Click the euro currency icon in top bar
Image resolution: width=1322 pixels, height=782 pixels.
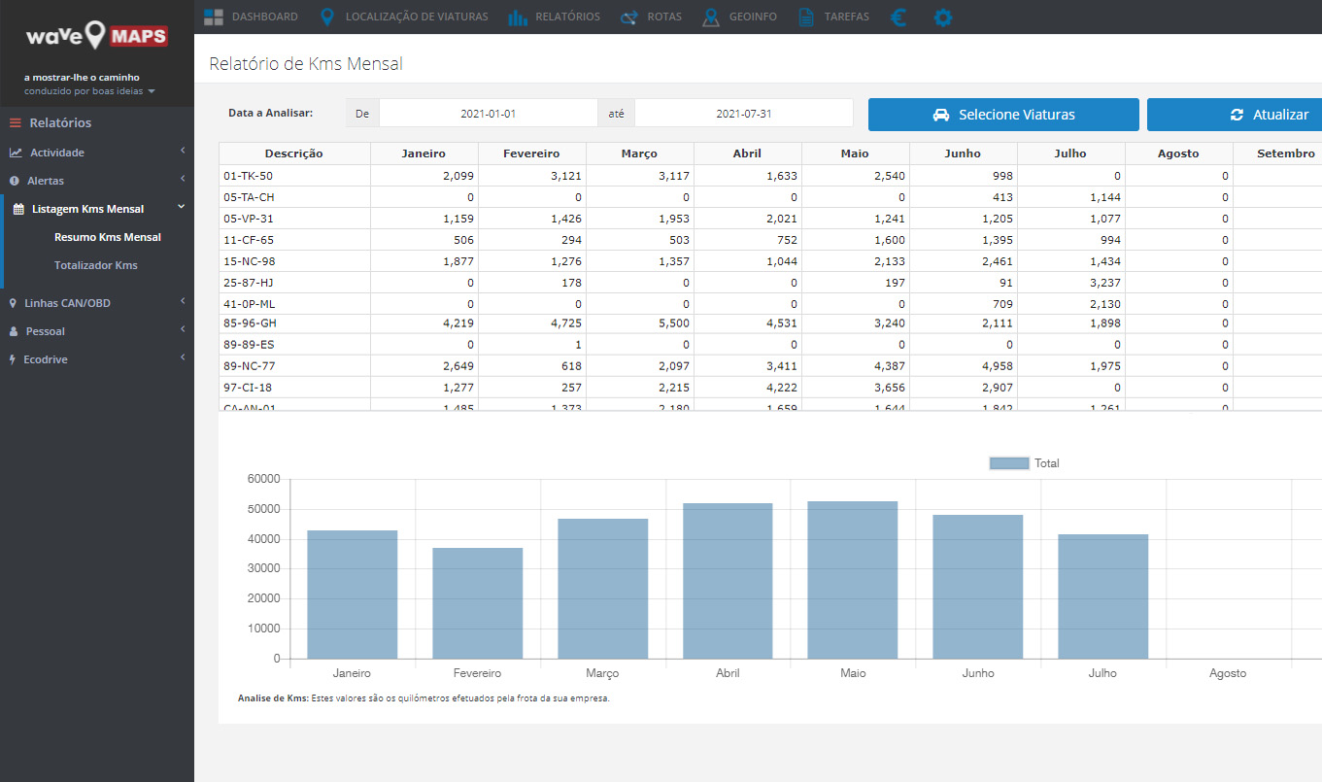pos(898,17)
